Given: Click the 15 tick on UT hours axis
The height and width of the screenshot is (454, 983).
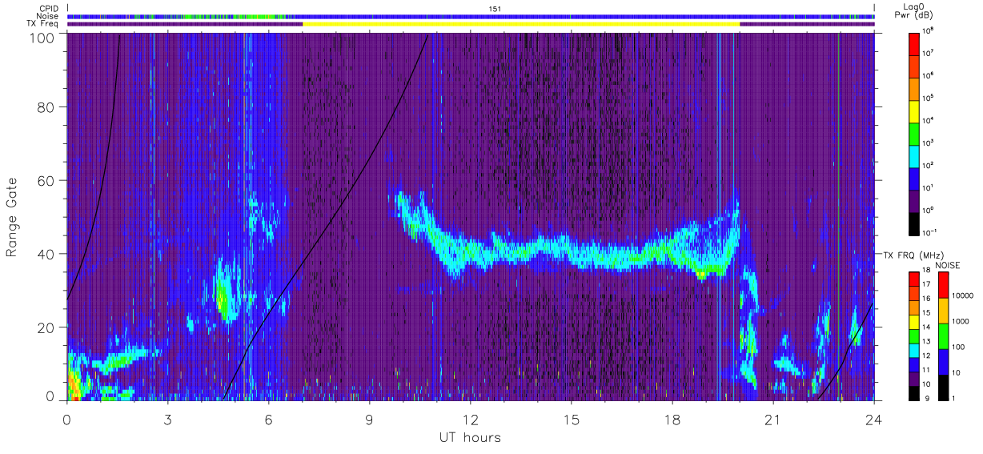Looking at the screenshot, I should click(x=571, y=418).
